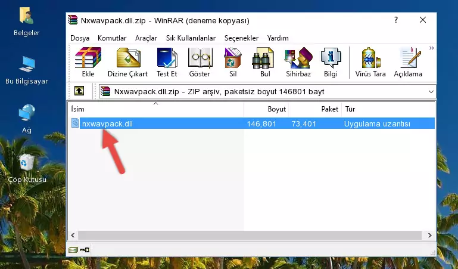Sort by Tür column header
Viewport: 458px width, 269px height.
(x=388, y=109)
